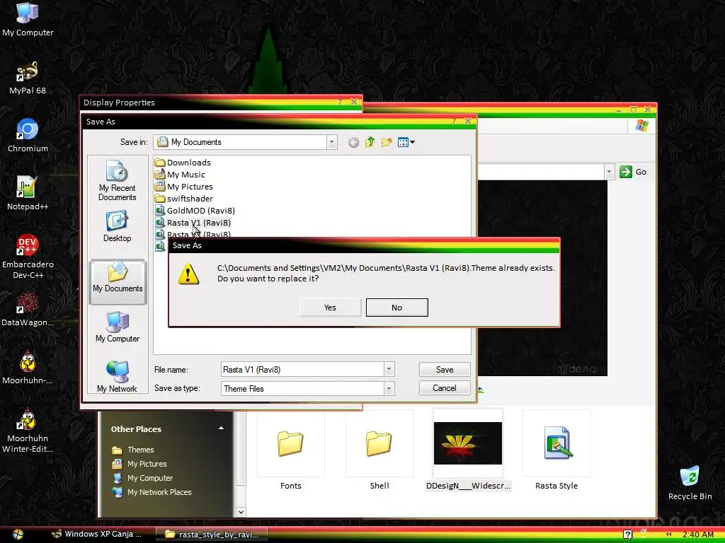Open the Recycle Bin
Screen dimensions: 725x543
coord(690,483)
